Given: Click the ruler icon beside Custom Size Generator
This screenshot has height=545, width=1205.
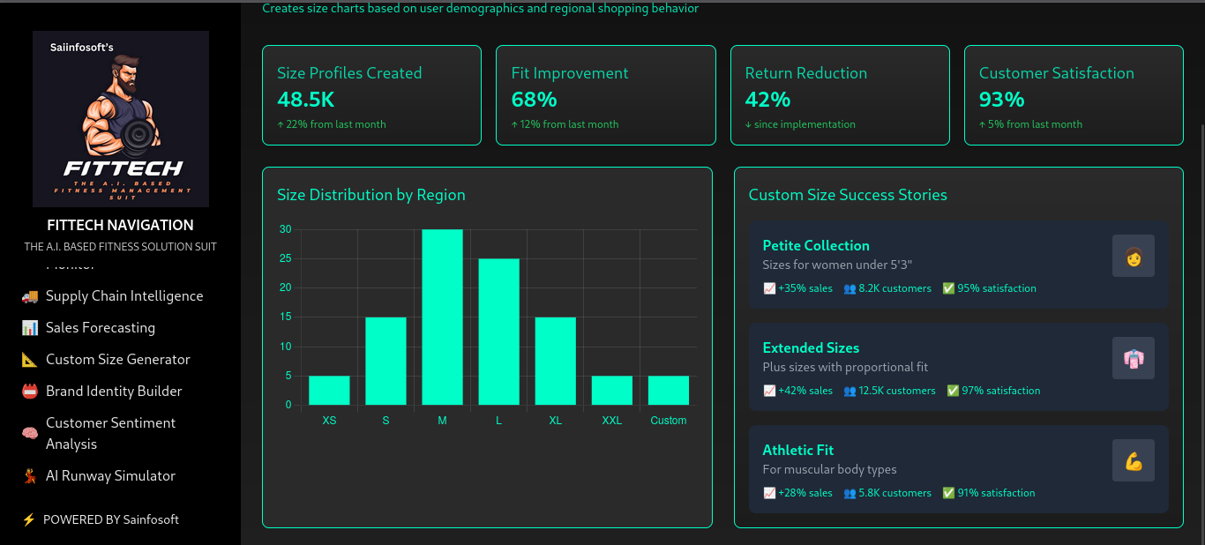Looking at the screenshot, I should click(x=29, y=360).
